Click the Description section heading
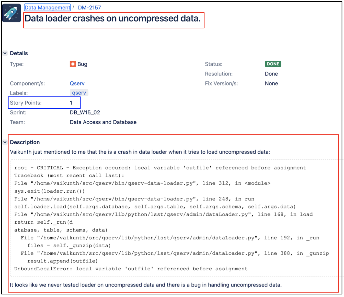The image size is (344, 297). pos(25,142)
